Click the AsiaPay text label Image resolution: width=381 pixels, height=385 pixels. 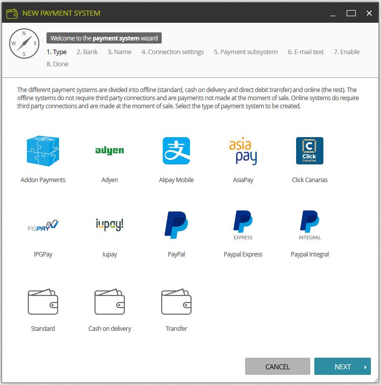(243, 180)
